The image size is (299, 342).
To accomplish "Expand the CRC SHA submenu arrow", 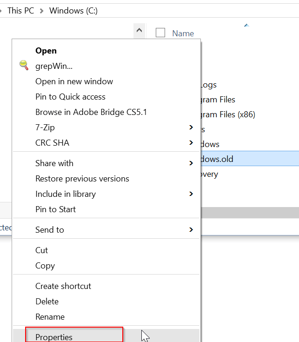I will [x=191, y=143].
